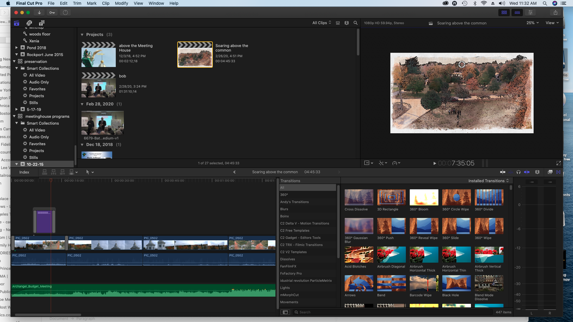Enter full screen viewer mode
The width and height of the screenshot is (573, 322).
(558, 163)
